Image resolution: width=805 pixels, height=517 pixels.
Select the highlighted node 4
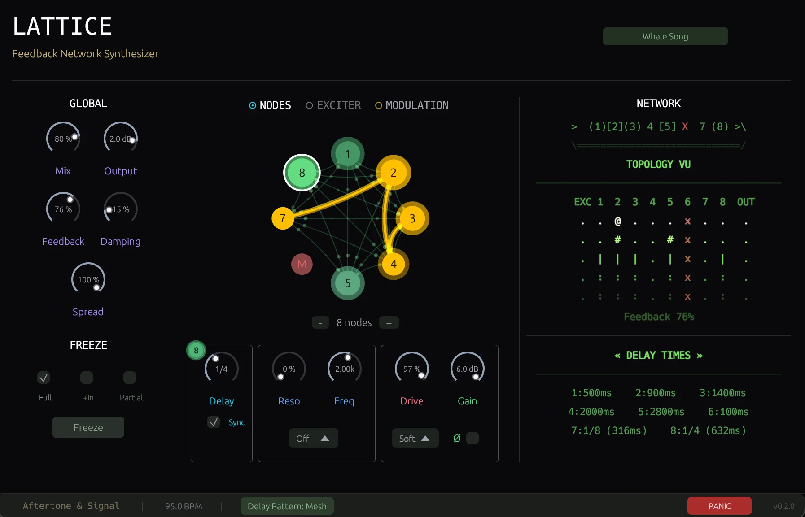(x=394, y=265)
